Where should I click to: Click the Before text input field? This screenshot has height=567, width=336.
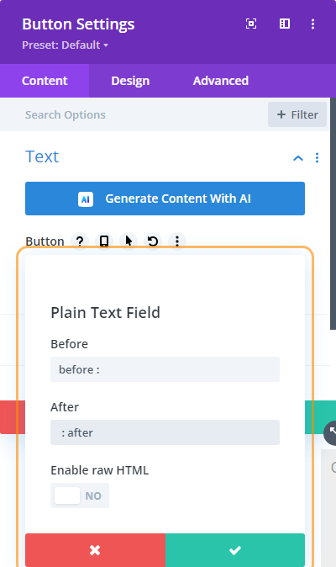tap(165, 369)
